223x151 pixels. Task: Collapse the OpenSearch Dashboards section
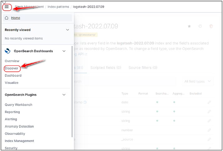coord(64,51)
